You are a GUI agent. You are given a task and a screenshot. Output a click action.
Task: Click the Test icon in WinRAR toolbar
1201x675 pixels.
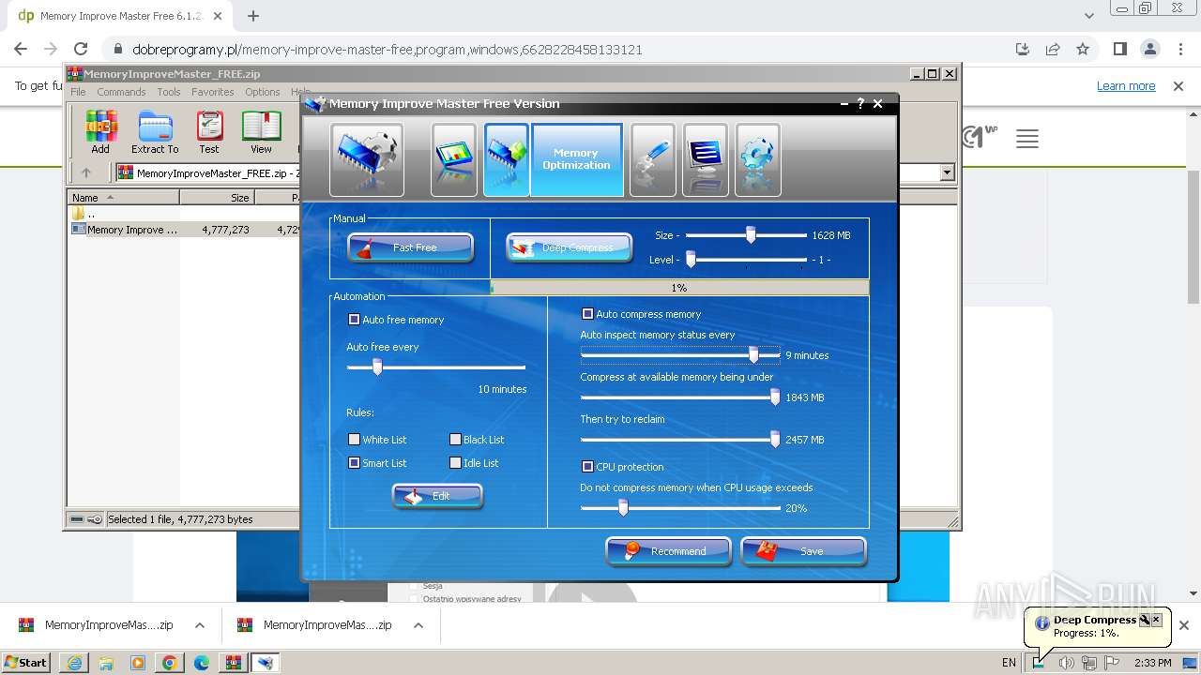pyautogui.click(x=209, y=132)
